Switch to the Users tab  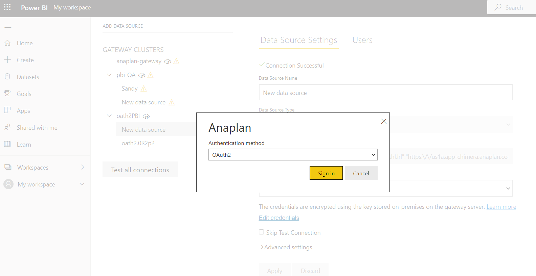tap(362, 40)
